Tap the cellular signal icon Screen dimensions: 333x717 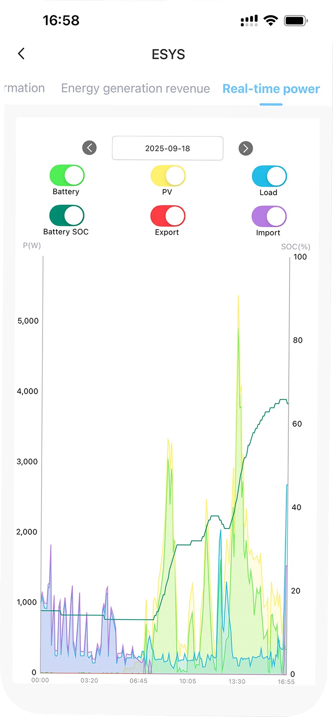pyautogui.click(x=249, y=21)
